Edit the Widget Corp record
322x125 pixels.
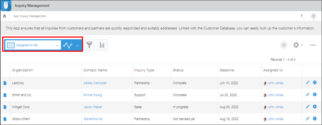pyautogui.click(x=307, y=107)
